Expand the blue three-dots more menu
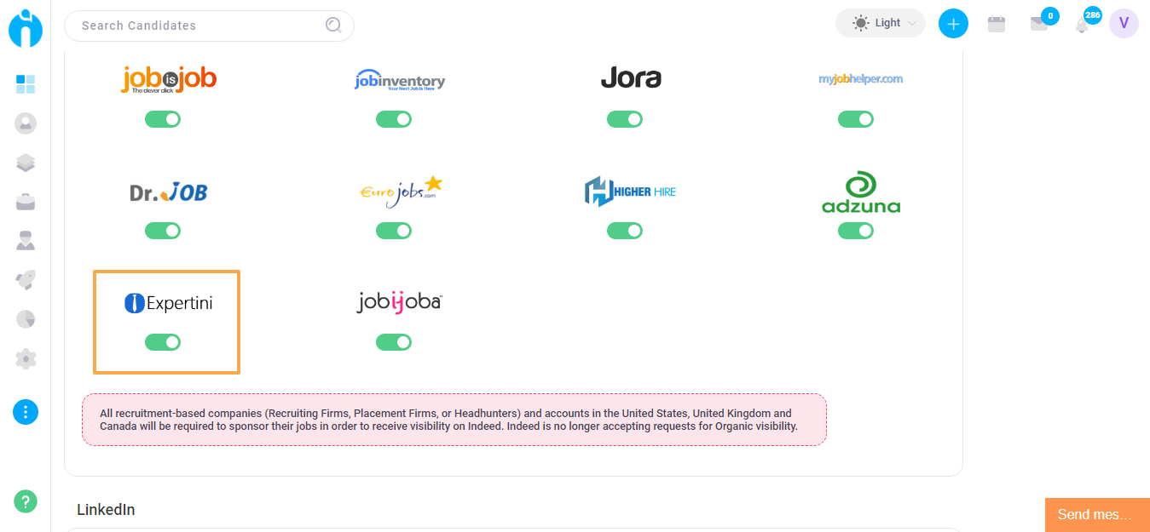1150x532 pixels. click(26, 412)
